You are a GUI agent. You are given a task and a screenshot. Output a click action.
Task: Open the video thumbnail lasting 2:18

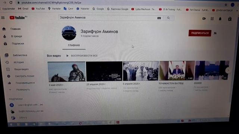point(66,72)
